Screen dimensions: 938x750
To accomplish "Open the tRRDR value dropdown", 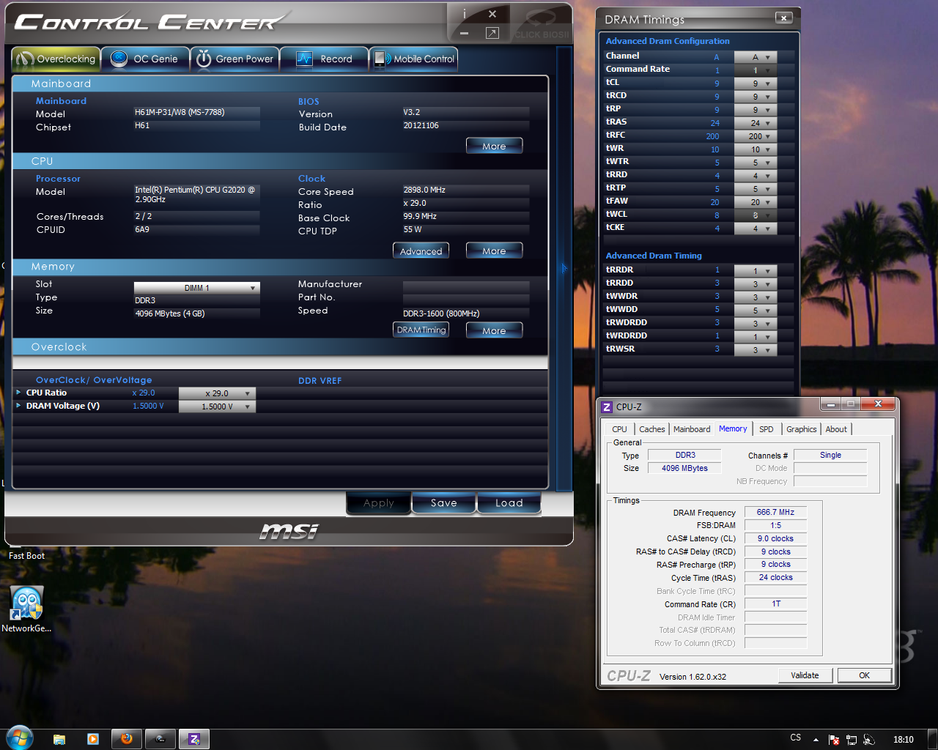I will 755,271.
